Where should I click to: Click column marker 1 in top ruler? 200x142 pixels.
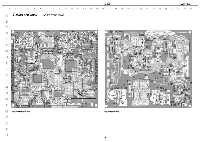[9, 9]
